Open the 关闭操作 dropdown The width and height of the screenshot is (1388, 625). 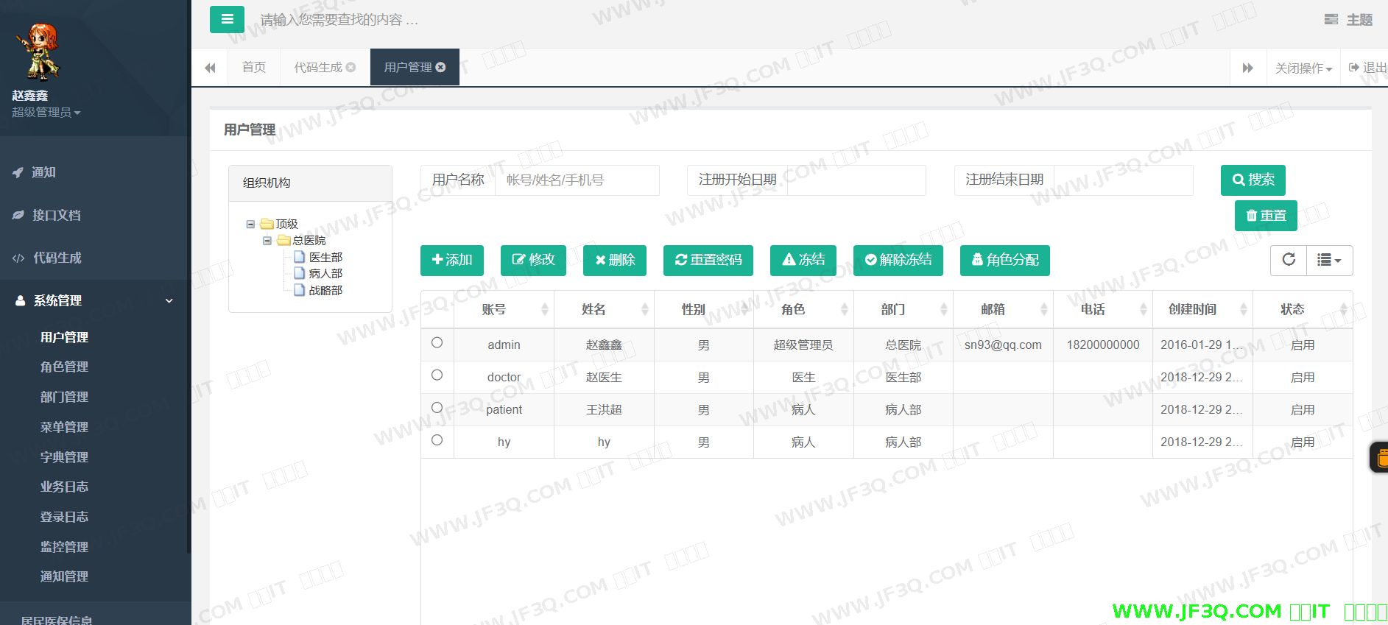(1303, 68)
